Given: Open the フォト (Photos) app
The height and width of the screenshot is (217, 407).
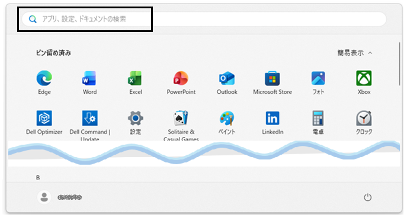Looking at the screenshot, I should [x=318, y=78].
